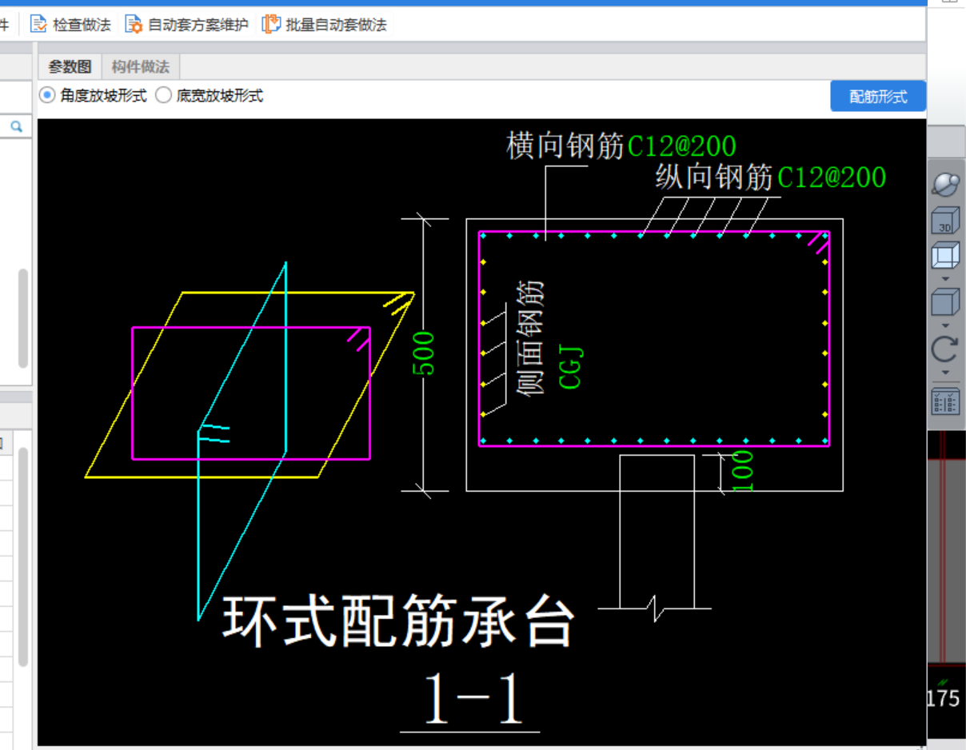
Task: Click the upper left panel scrollbar
Action: click(x=23, y=317)
